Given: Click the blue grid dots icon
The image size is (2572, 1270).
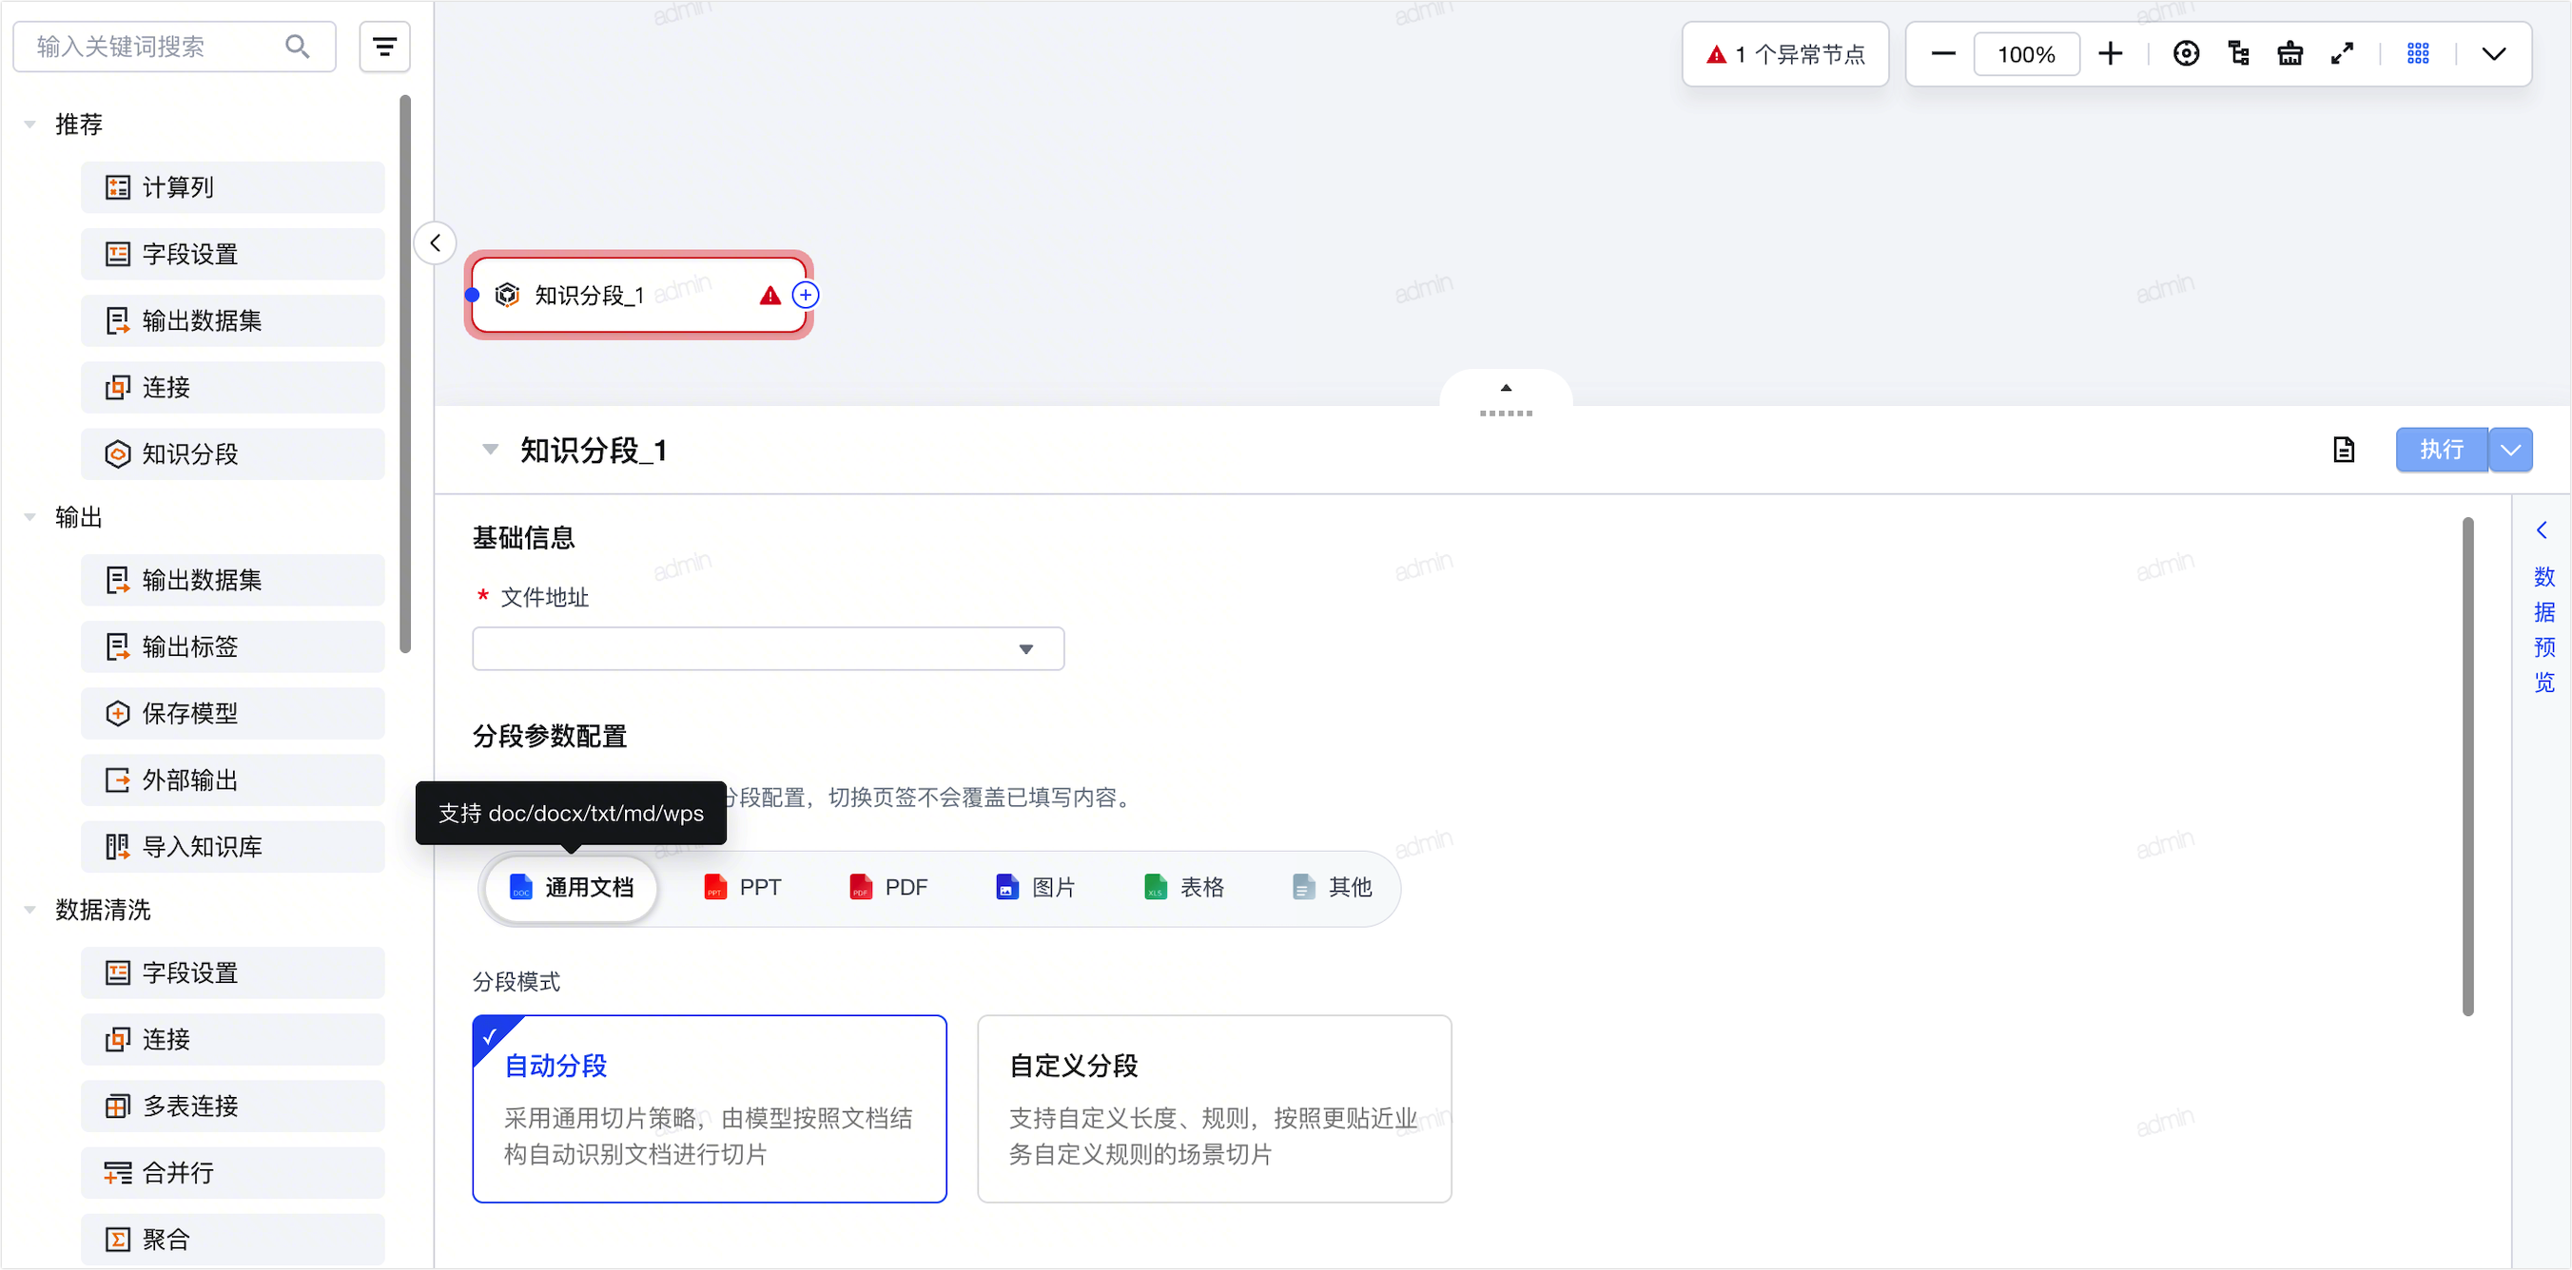Looking at the screenshot, I should click(2418, 54).
